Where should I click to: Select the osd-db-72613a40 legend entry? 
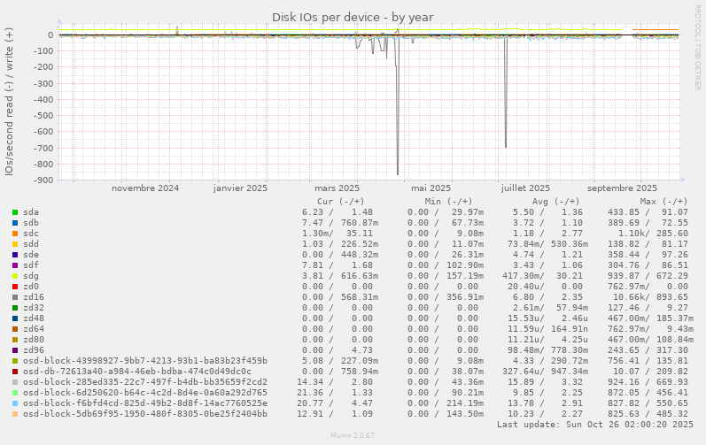(136, 372)
